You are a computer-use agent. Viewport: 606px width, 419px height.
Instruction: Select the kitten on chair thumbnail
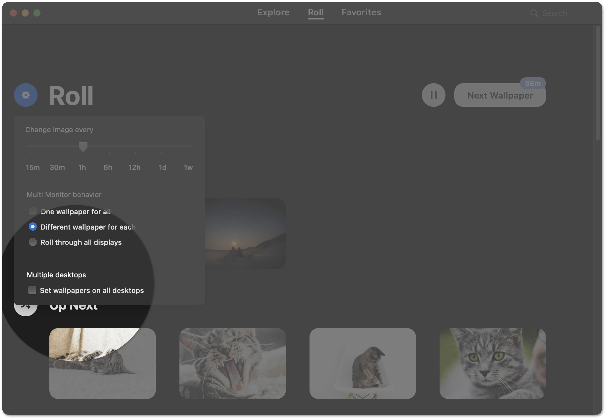(362, 363)
